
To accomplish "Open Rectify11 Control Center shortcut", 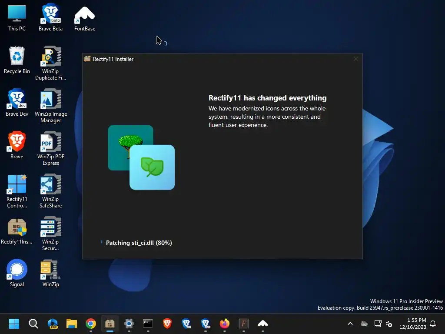I will pos(17,191).
